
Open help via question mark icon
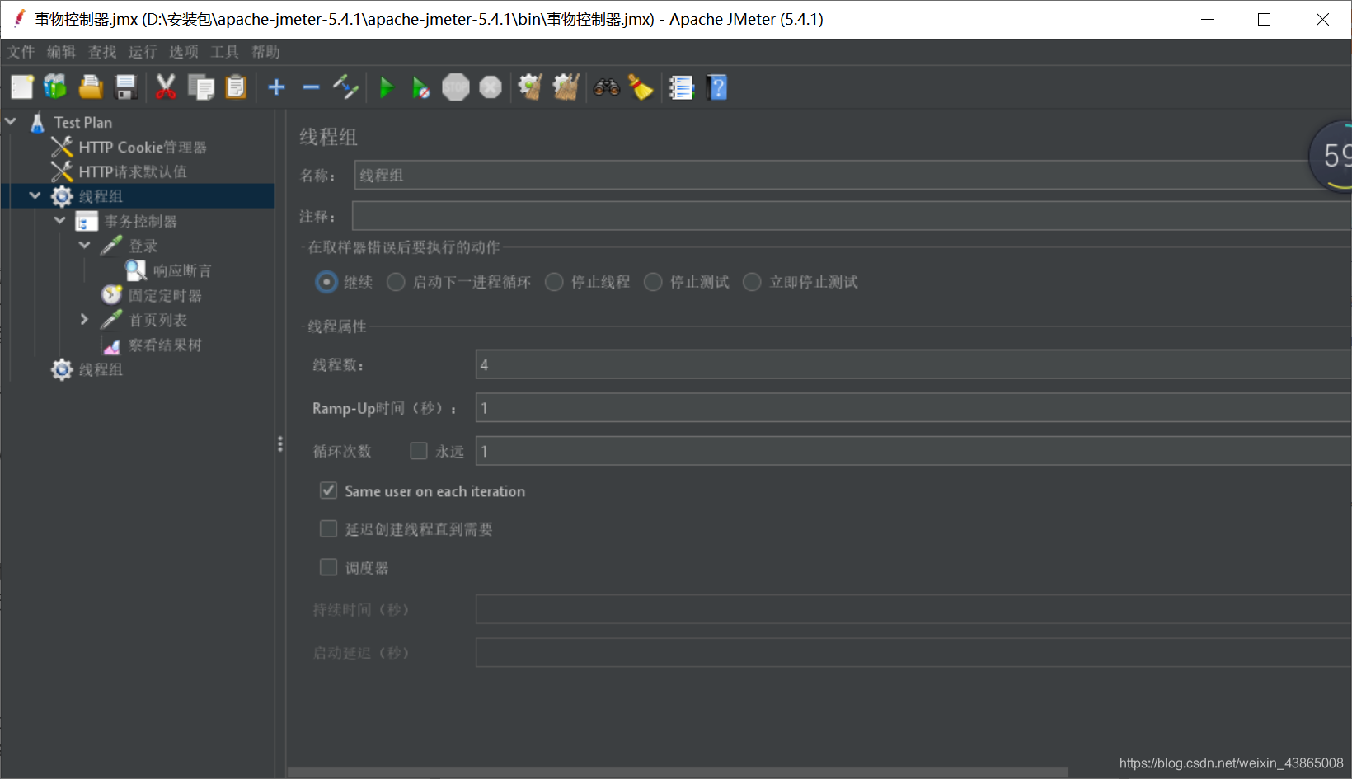(717, 87)
